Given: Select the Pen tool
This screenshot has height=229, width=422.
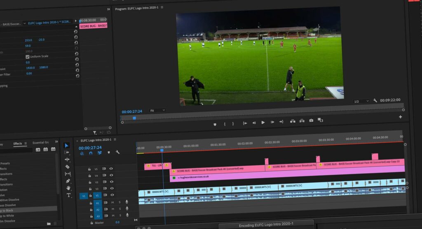Looking at the screenshot, I should tap(68, 181).
